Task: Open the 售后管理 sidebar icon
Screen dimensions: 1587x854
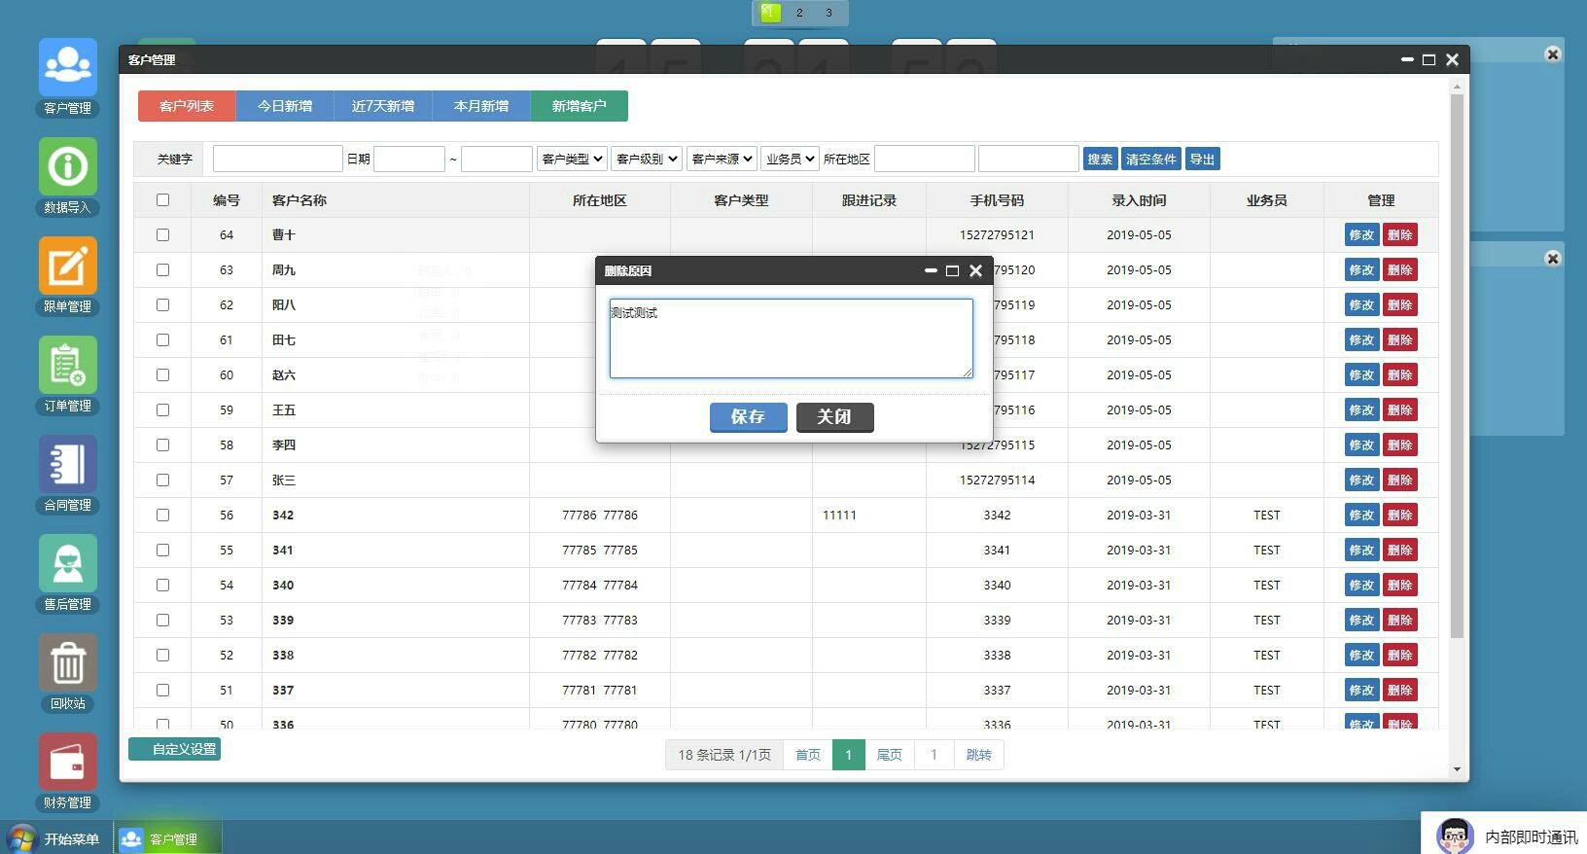Action: [x=68, y=564]
